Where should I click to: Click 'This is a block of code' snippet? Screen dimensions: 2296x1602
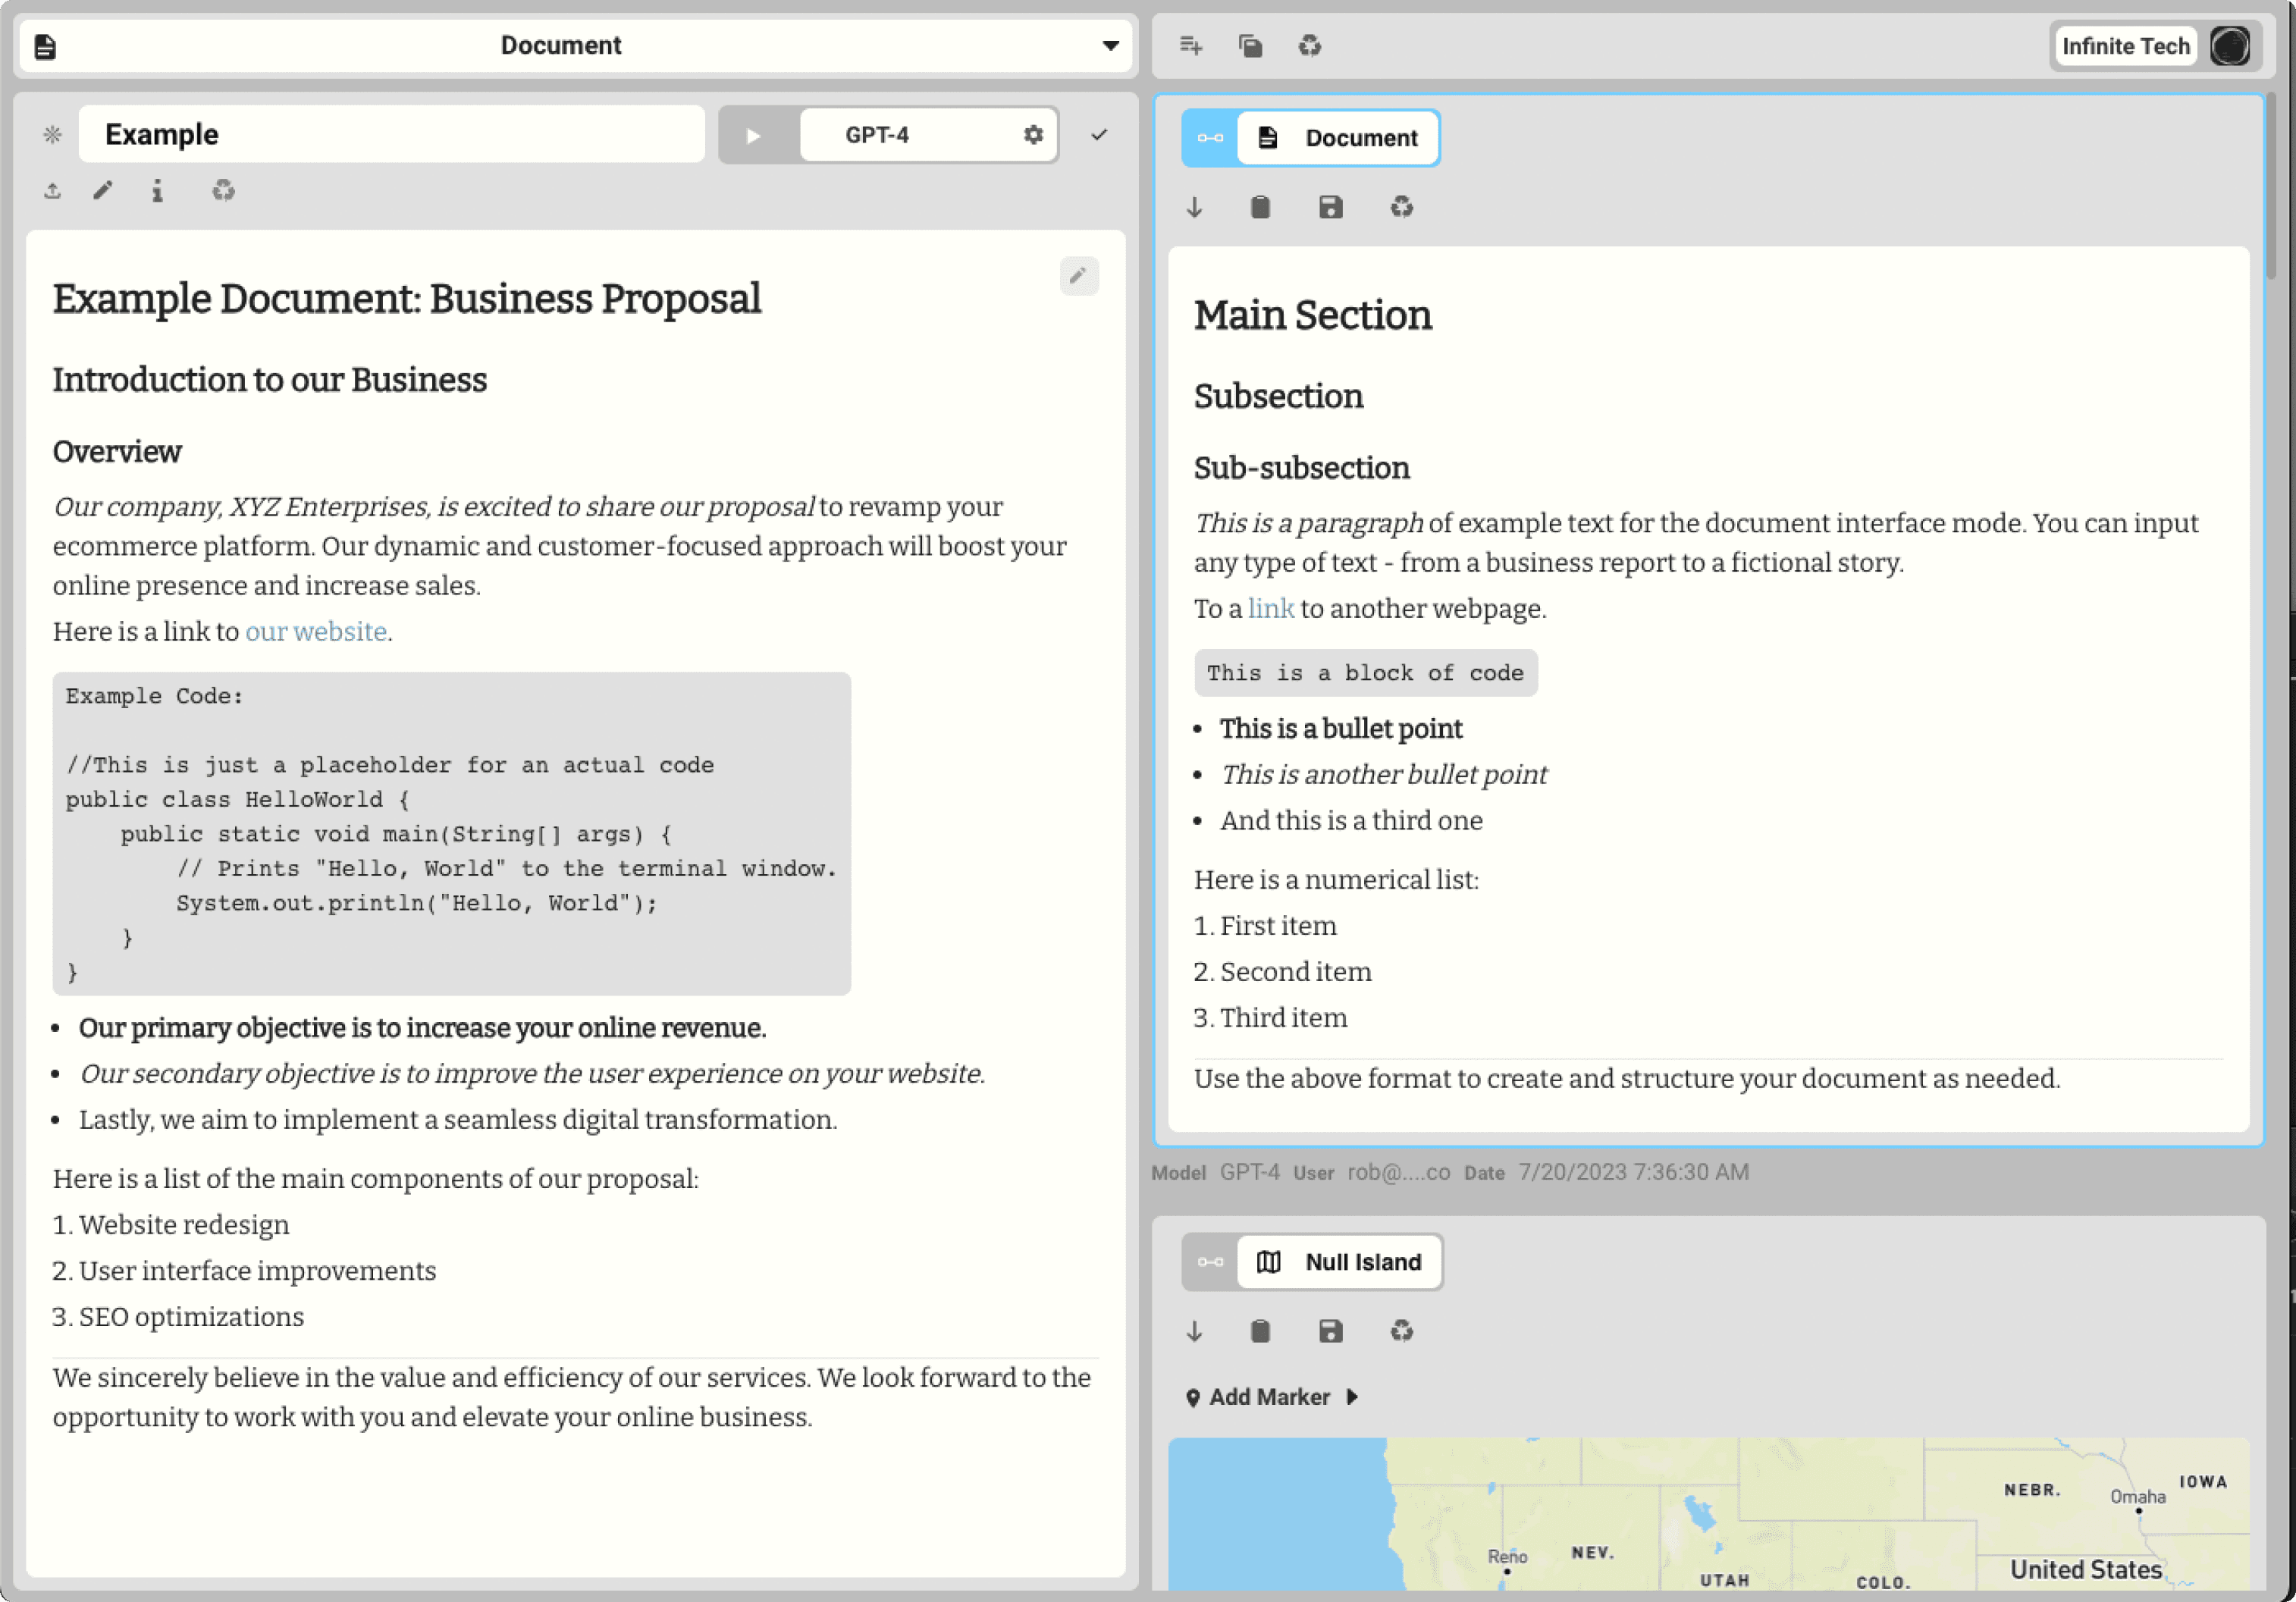point(1365,673)
